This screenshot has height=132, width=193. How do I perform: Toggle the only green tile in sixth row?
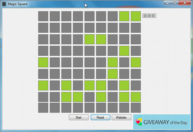pyautogui.click(x=112, y=74)
